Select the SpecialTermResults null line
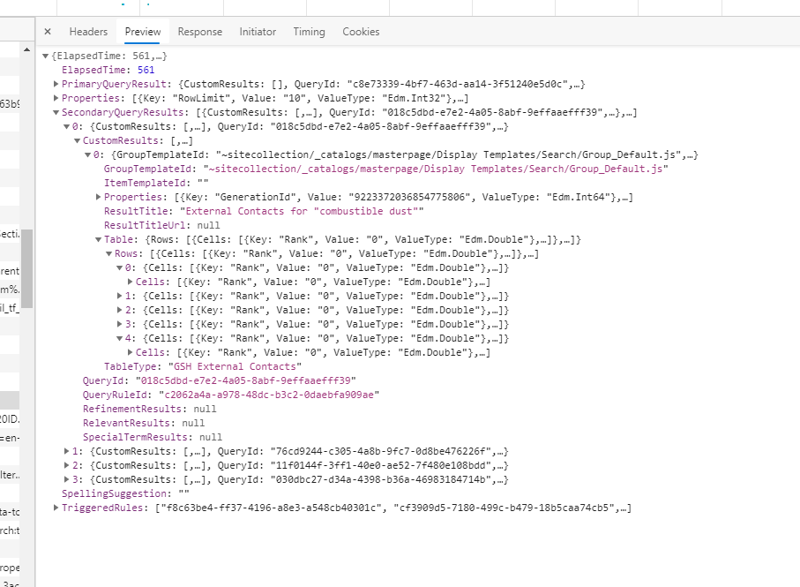This screenshot has height=587, width=800. coord(153,437)
